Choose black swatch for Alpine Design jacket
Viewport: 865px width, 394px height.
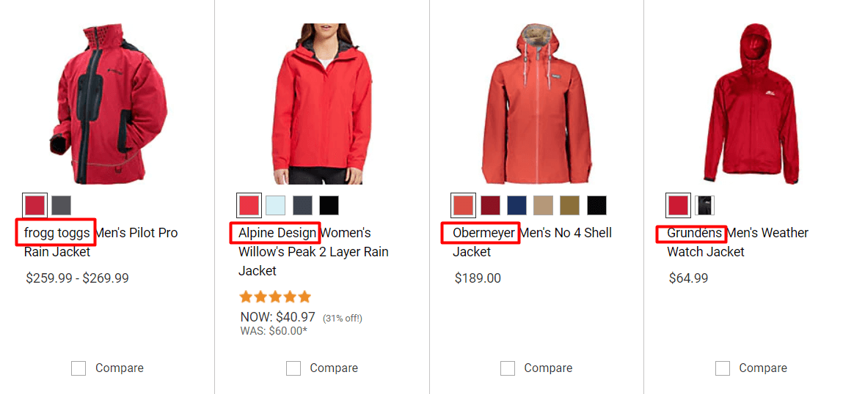(329, 205)
